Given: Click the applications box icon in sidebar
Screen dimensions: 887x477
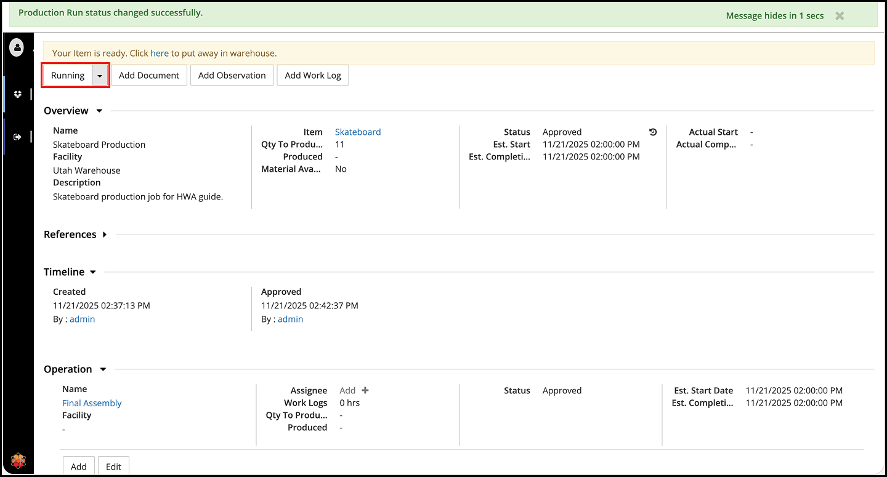Looking at the screenshot, I should pyautogui.click(x=17, y=94).
